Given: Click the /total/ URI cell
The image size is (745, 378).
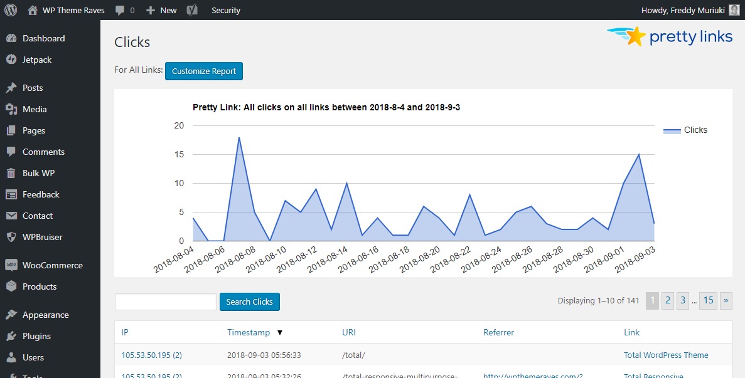Looking at the screenshot, I should pos(353,355).
